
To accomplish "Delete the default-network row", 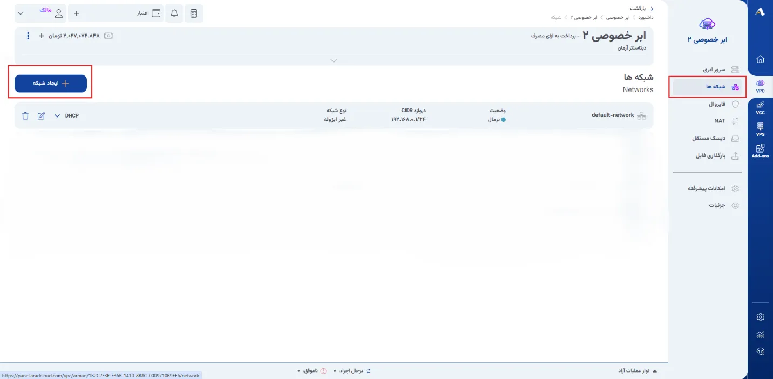I will click(25, 115).
